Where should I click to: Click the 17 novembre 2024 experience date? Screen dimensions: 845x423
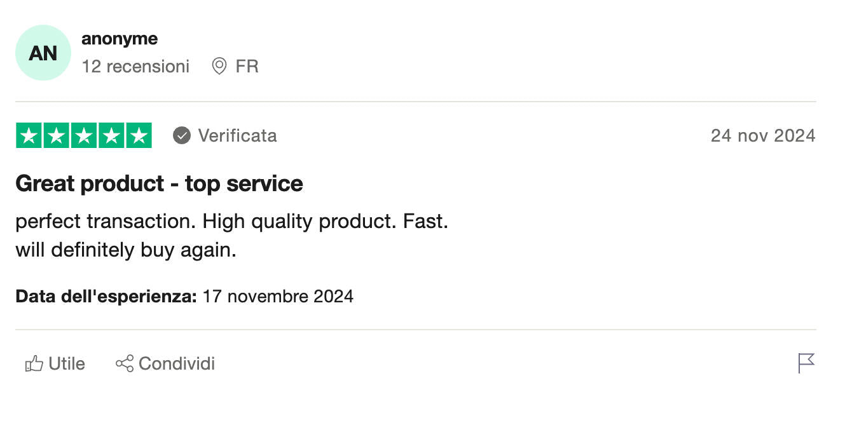(278, 296)
